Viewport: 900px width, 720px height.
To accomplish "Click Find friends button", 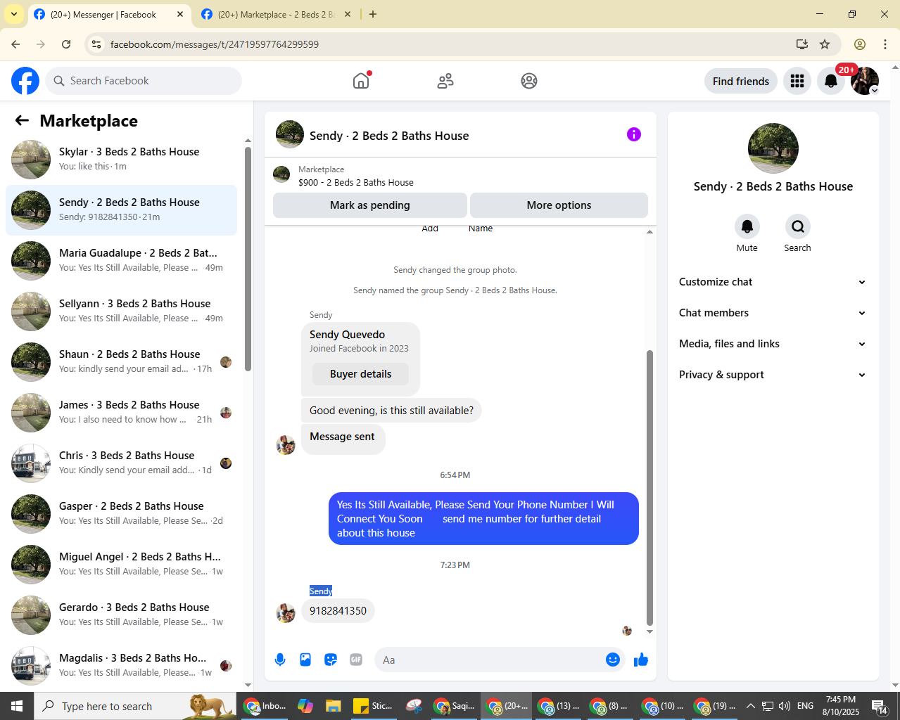I will 741,81.
